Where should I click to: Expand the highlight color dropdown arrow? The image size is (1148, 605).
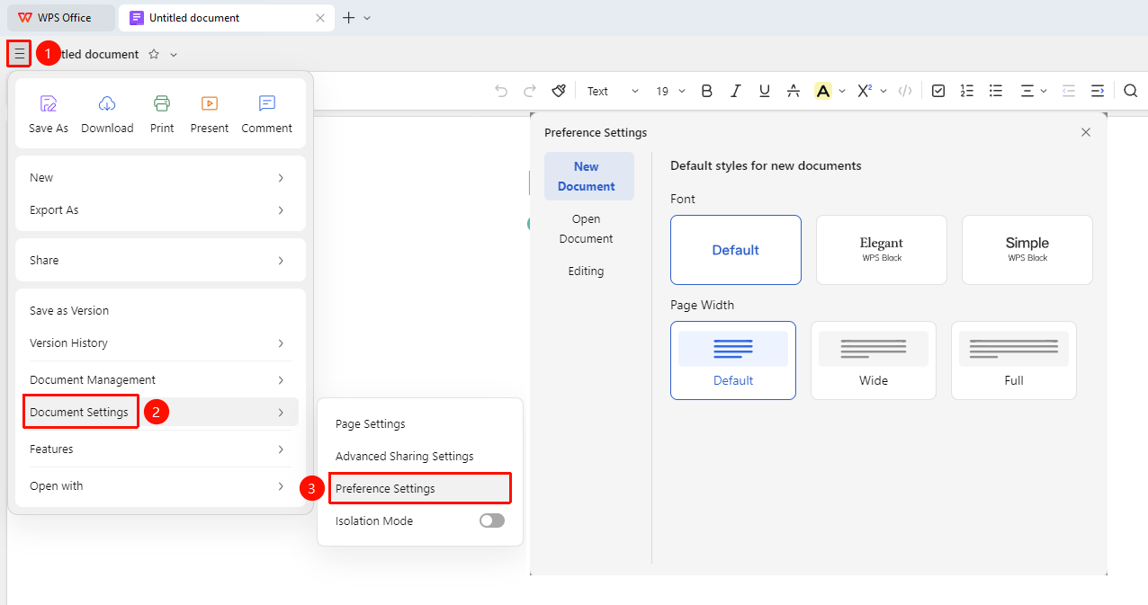(x=842, y=91)
